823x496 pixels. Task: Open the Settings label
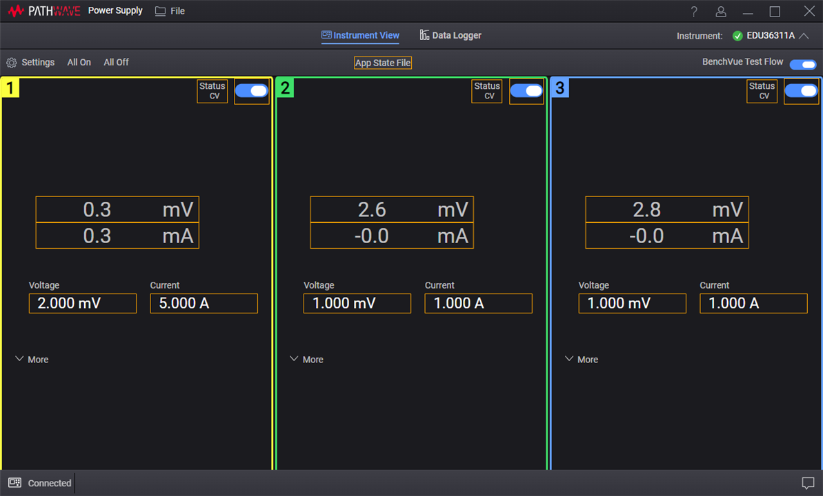(x=38, y=63)
